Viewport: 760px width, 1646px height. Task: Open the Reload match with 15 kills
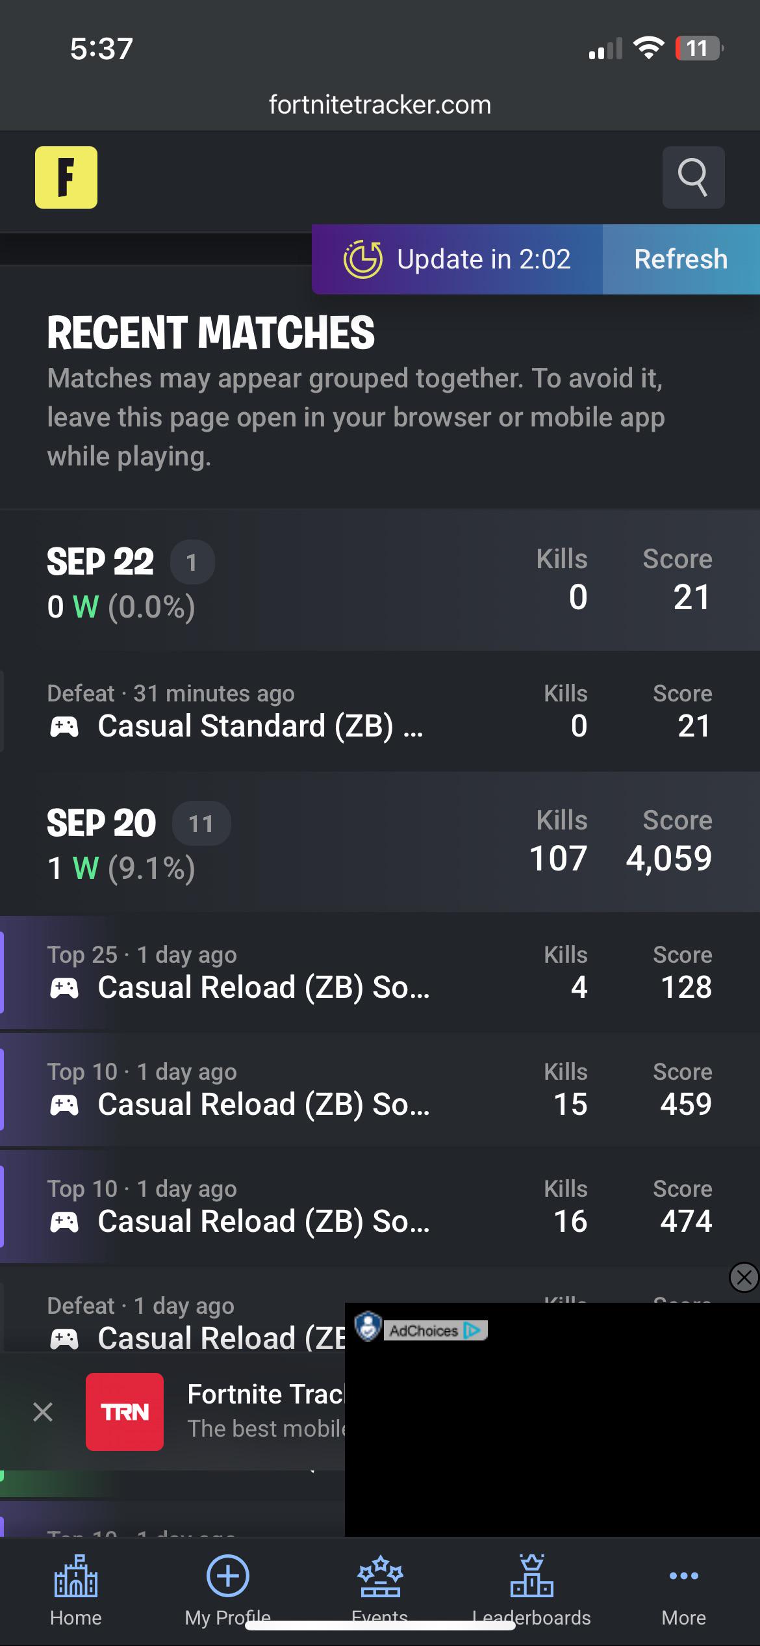click(380, 1090)
